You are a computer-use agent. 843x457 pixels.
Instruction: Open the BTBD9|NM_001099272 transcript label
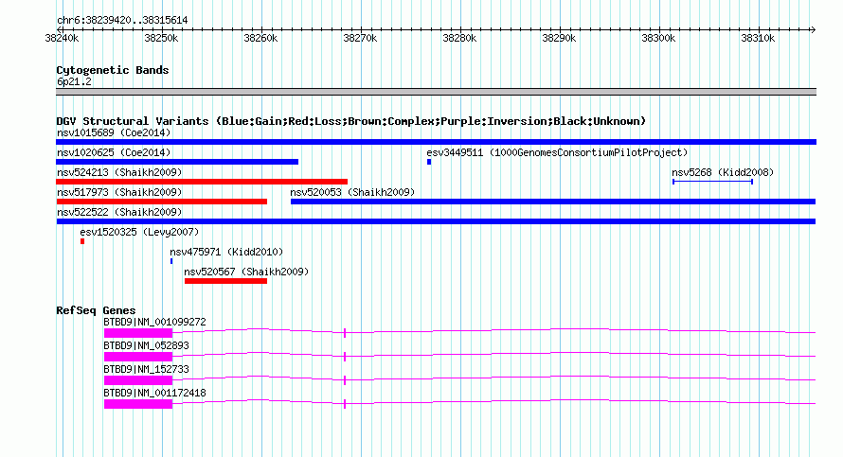click(154, 323)
